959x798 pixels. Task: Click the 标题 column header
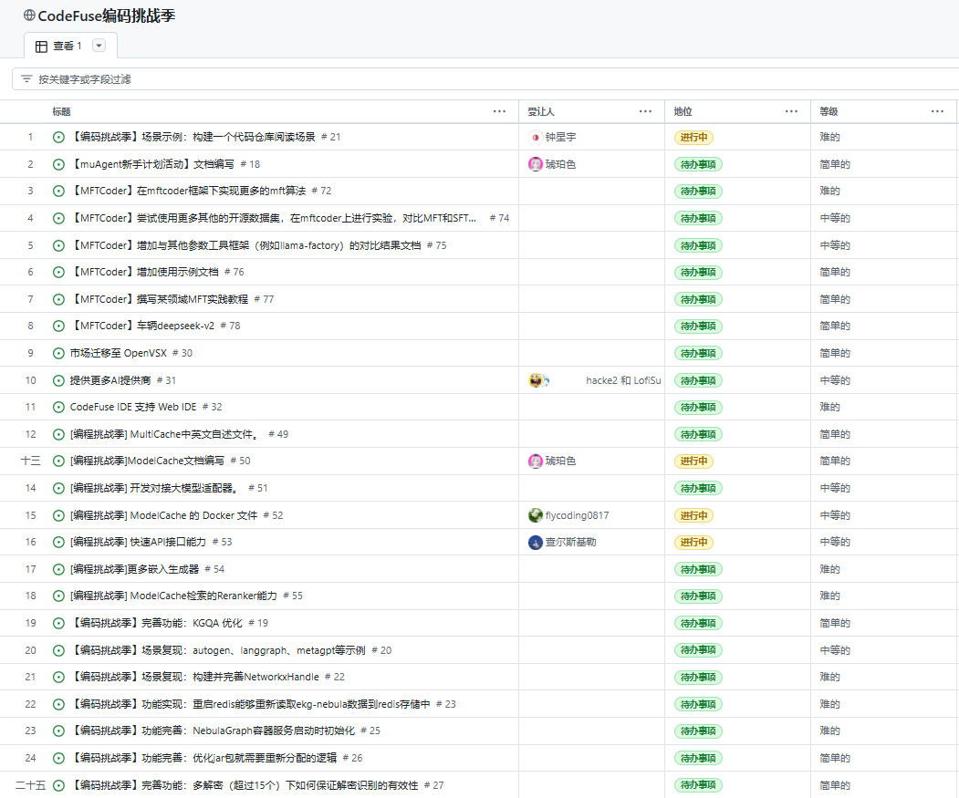61,111
